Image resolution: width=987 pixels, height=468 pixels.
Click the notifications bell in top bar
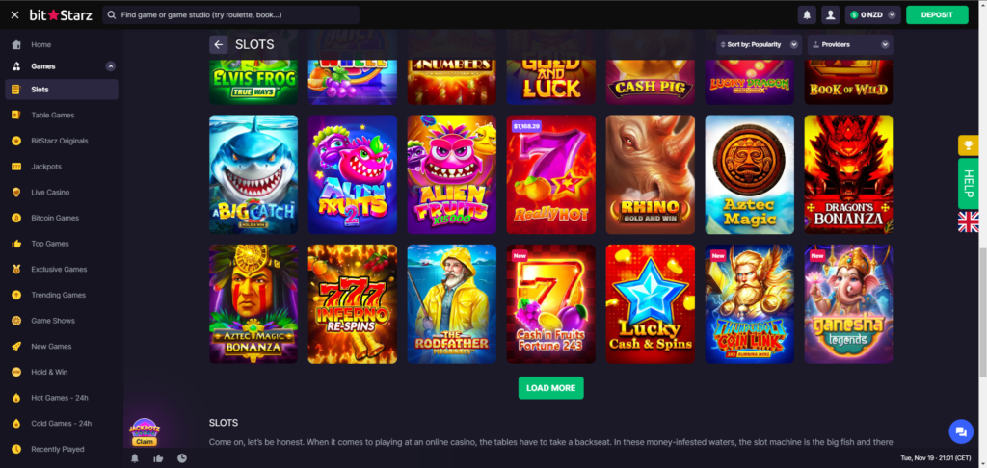point(807,14)
